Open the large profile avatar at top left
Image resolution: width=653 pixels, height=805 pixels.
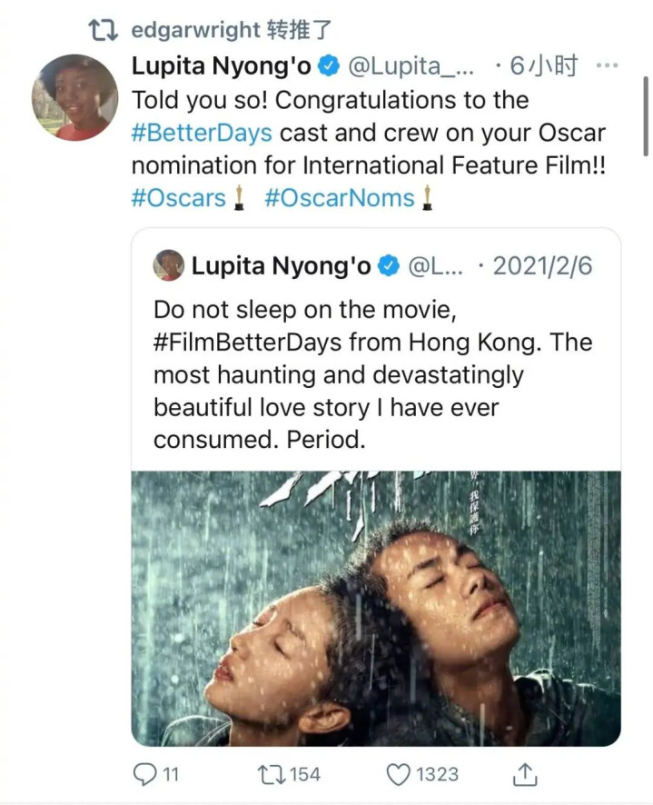click(74, 96)
